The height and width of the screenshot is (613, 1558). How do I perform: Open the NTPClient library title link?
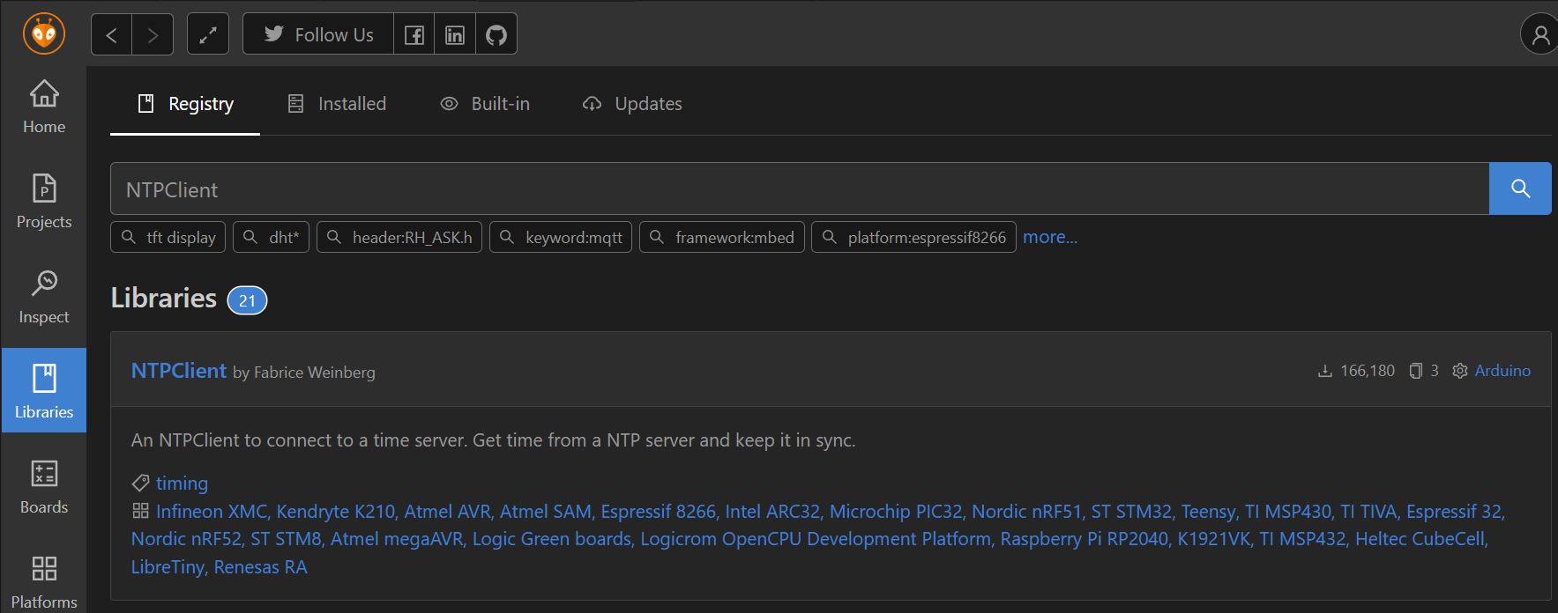click(179, 371)
